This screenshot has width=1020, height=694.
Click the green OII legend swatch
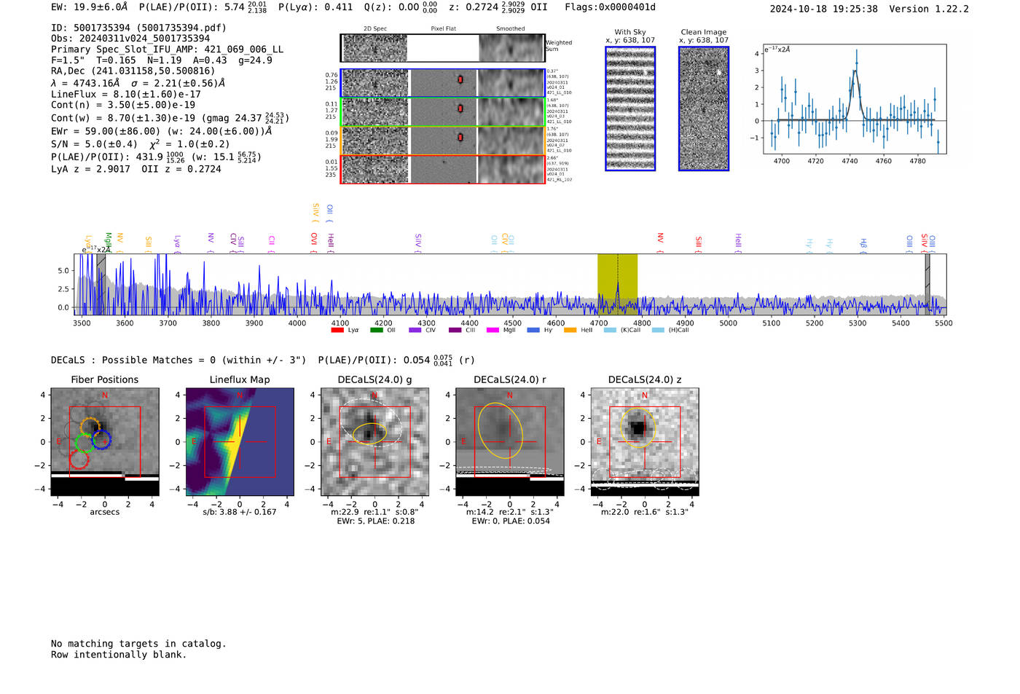coord(376,331)
